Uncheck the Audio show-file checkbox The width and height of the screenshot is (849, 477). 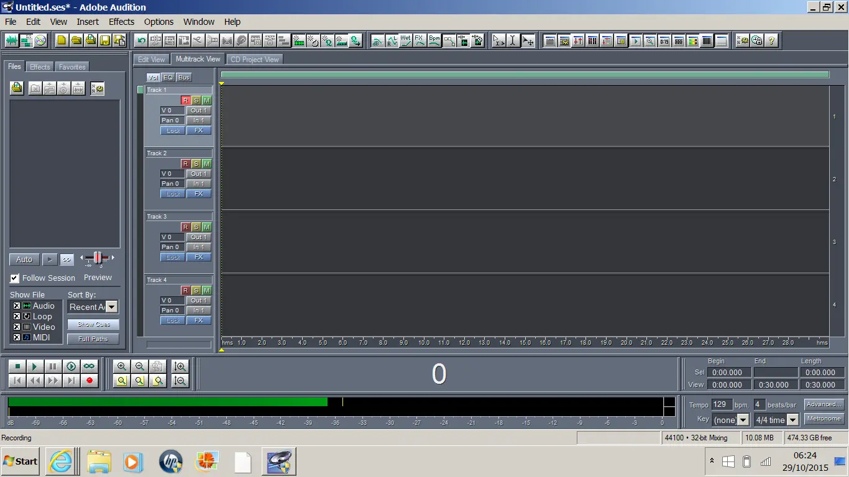click(x=17, y=306)
